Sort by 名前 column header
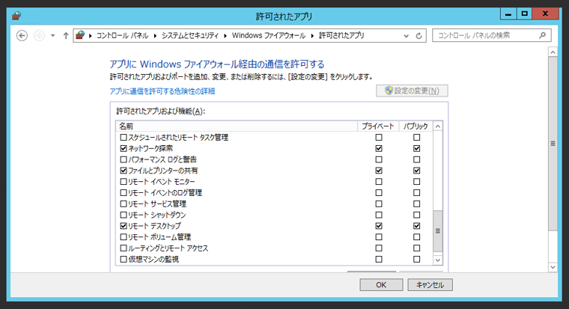 point(237,126)
